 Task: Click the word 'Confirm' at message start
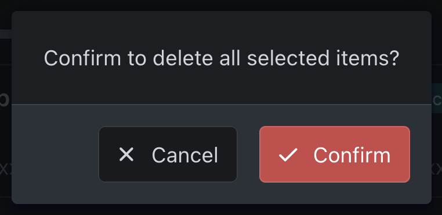point(82,58)
